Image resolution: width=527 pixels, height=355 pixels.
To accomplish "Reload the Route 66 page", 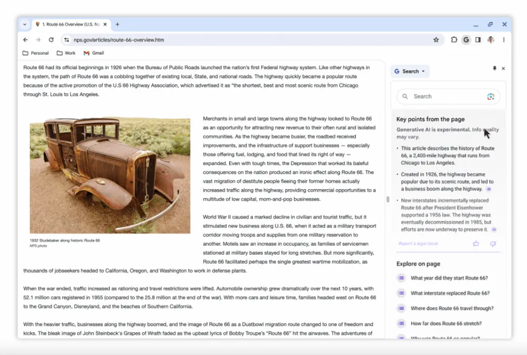I will (51, 39).
